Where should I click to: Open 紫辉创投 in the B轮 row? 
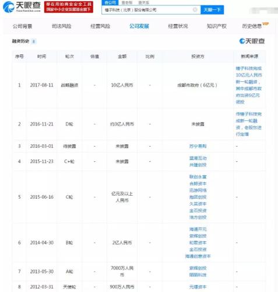198,236
